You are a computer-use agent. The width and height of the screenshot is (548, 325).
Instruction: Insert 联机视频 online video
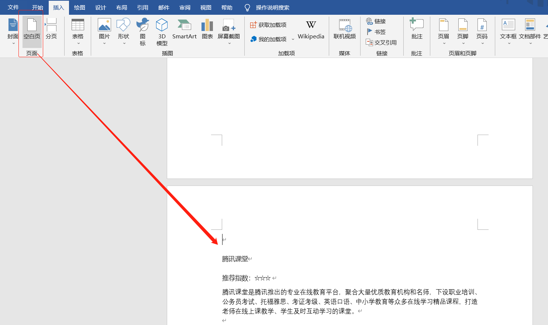345,30
